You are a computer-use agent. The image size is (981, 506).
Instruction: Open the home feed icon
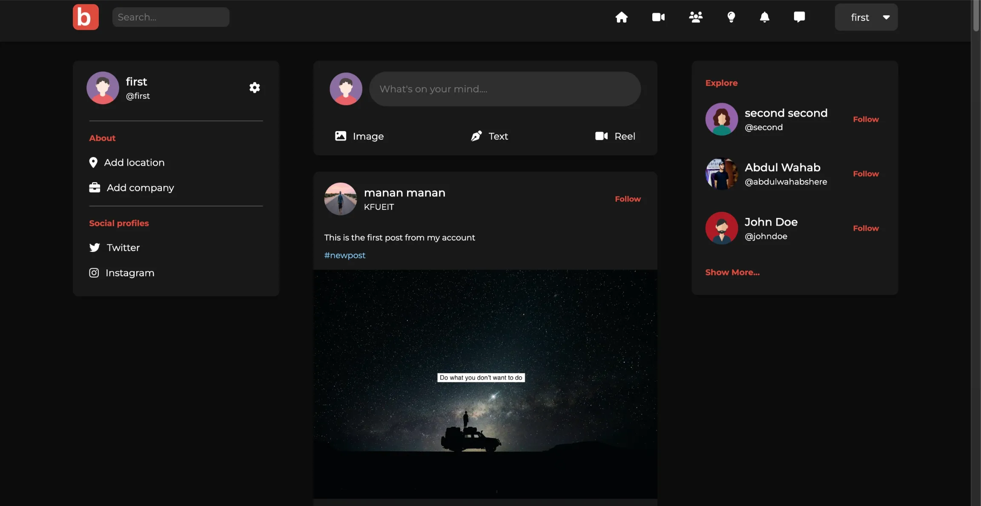click(622, 17)
